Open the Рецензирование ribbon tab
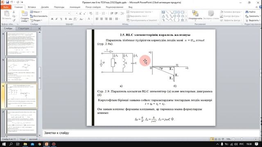 [x=115, y=7]
